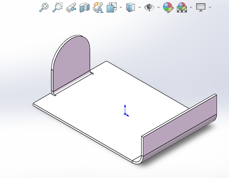Activate the Section View tool
The width and height of the screenshot is (229, 178).
85,7
